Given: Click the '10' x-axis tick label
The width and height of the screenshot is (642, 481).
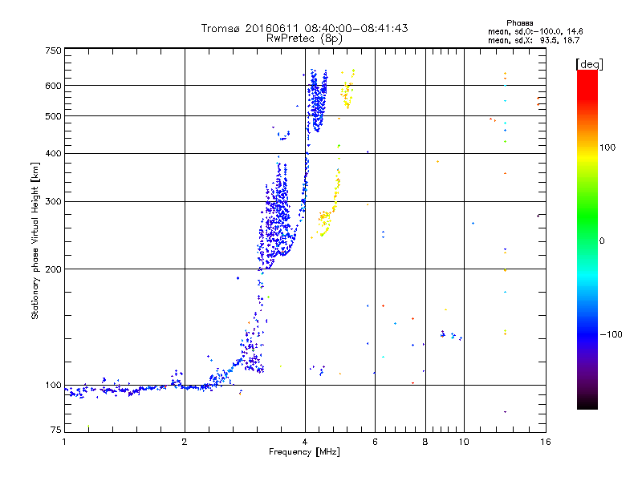Looking at the screenshot, I should pyautogui.click(x=464, y=442).
